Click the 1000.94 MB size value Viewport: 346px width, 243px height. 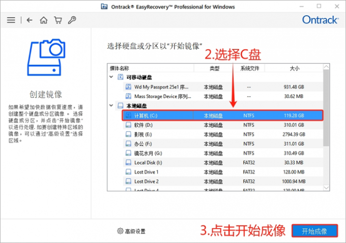(294, 181)
